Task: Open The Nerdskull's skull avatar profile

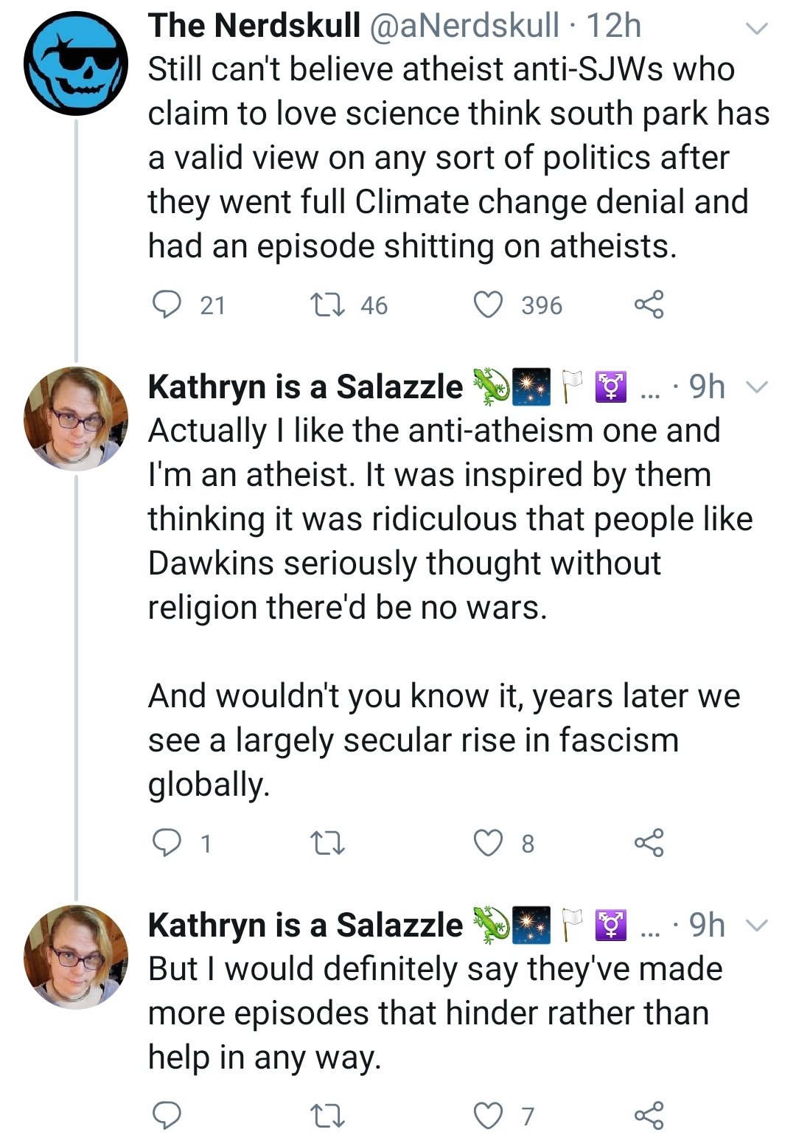Action: pyautogui.click(x=76, y=63)
